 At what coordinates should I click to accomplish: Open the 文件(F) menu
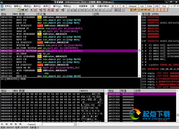8,6
